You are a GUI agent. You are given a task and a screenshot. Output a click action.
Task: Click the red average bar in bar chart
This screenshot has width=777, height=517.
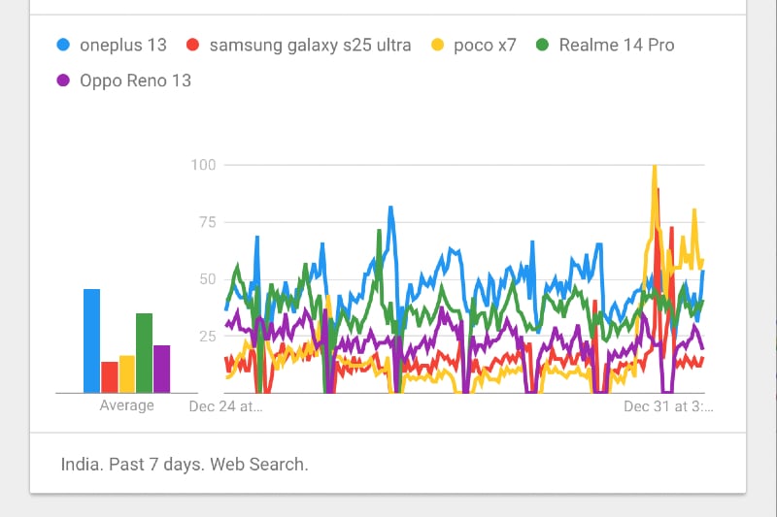[x=109, y=377]
